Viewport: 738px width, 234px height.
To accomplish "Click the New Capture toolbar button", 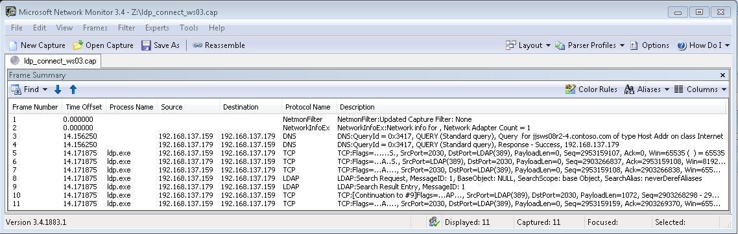I will pos(37,45).
